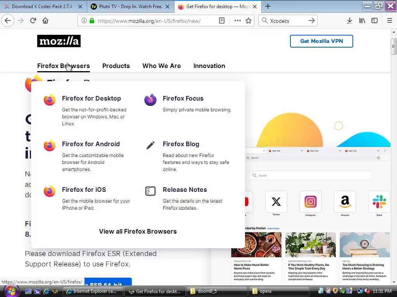Click Show Desktop quick launch icon
The height and width of the screenshot is (297, 397).
[28, 291]
